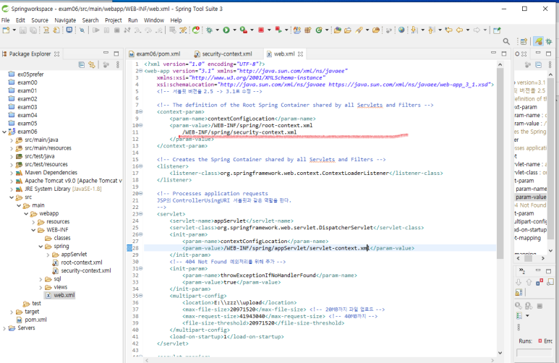Open the Source menu

click(40, 20)
